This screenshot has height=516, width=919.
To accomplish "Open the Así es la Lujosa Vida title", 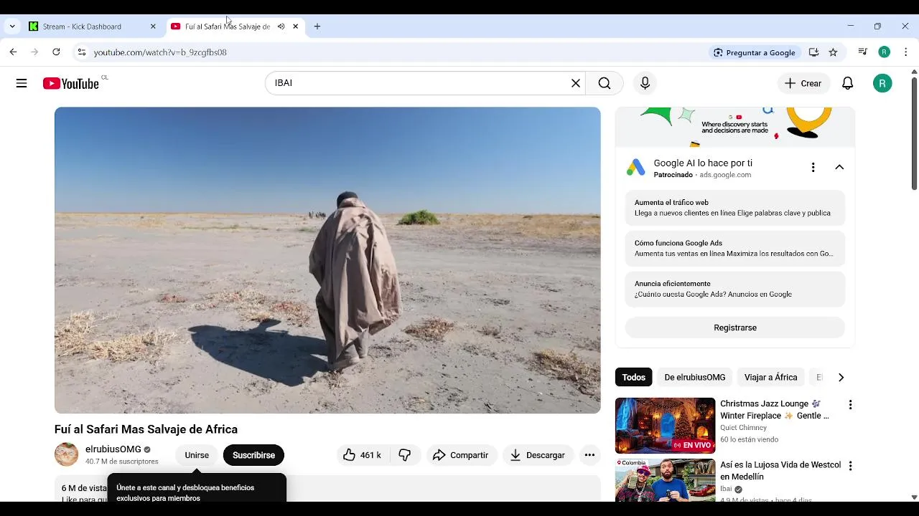I will coord(780,471).
